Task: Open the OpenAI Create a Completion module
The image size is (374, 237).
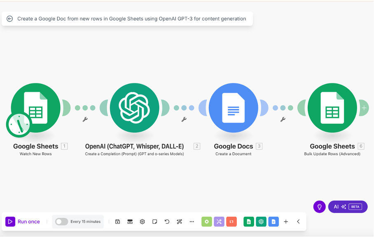Action: (134, 108)
